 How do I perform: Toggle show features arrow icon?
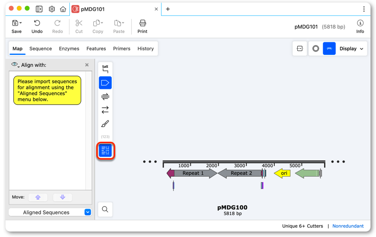105,83
